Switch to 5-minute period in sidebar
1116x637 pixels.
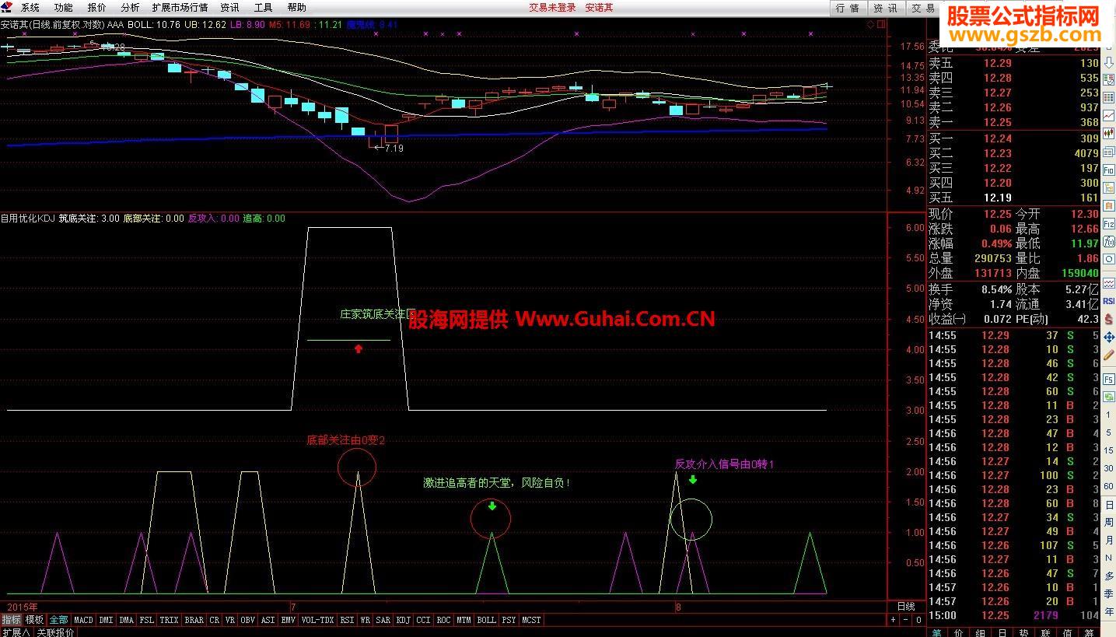(x=1109, y=432)
